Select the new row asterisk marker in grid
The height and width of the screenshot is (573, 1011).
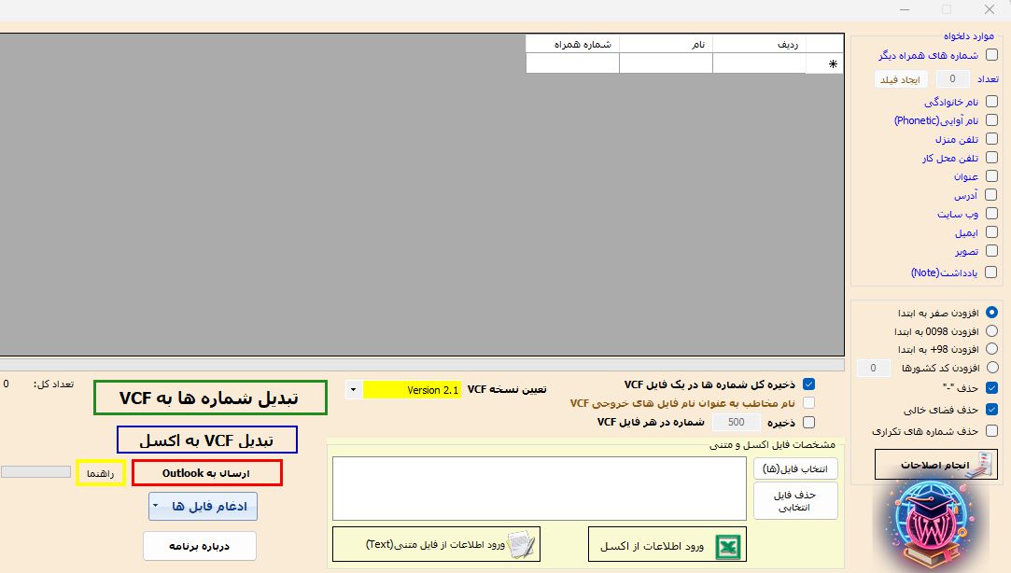[833, 64]
